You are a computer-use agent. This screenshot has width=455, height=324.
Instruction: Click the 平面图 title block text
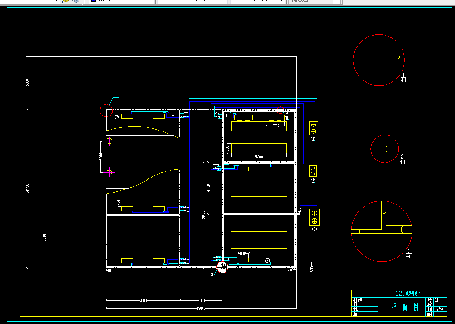pyautogui.click(x=405, y=308)
